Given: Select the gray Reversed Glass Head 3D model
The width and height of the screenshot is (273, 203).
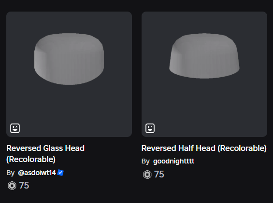Looking at the screenshot, I should [x=69, y=59].
